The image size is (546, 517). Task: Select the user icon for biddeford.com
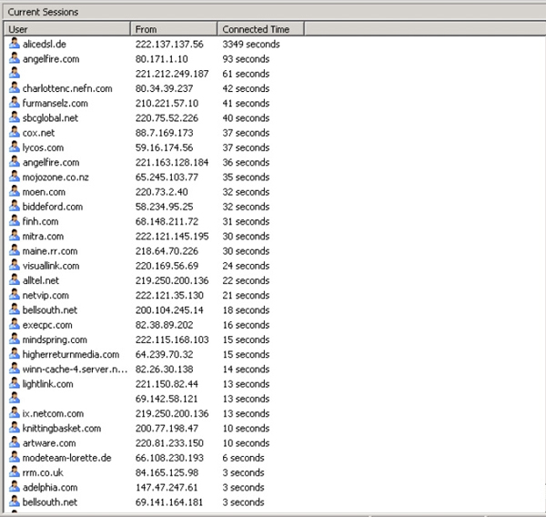click(x=15, y=206)
